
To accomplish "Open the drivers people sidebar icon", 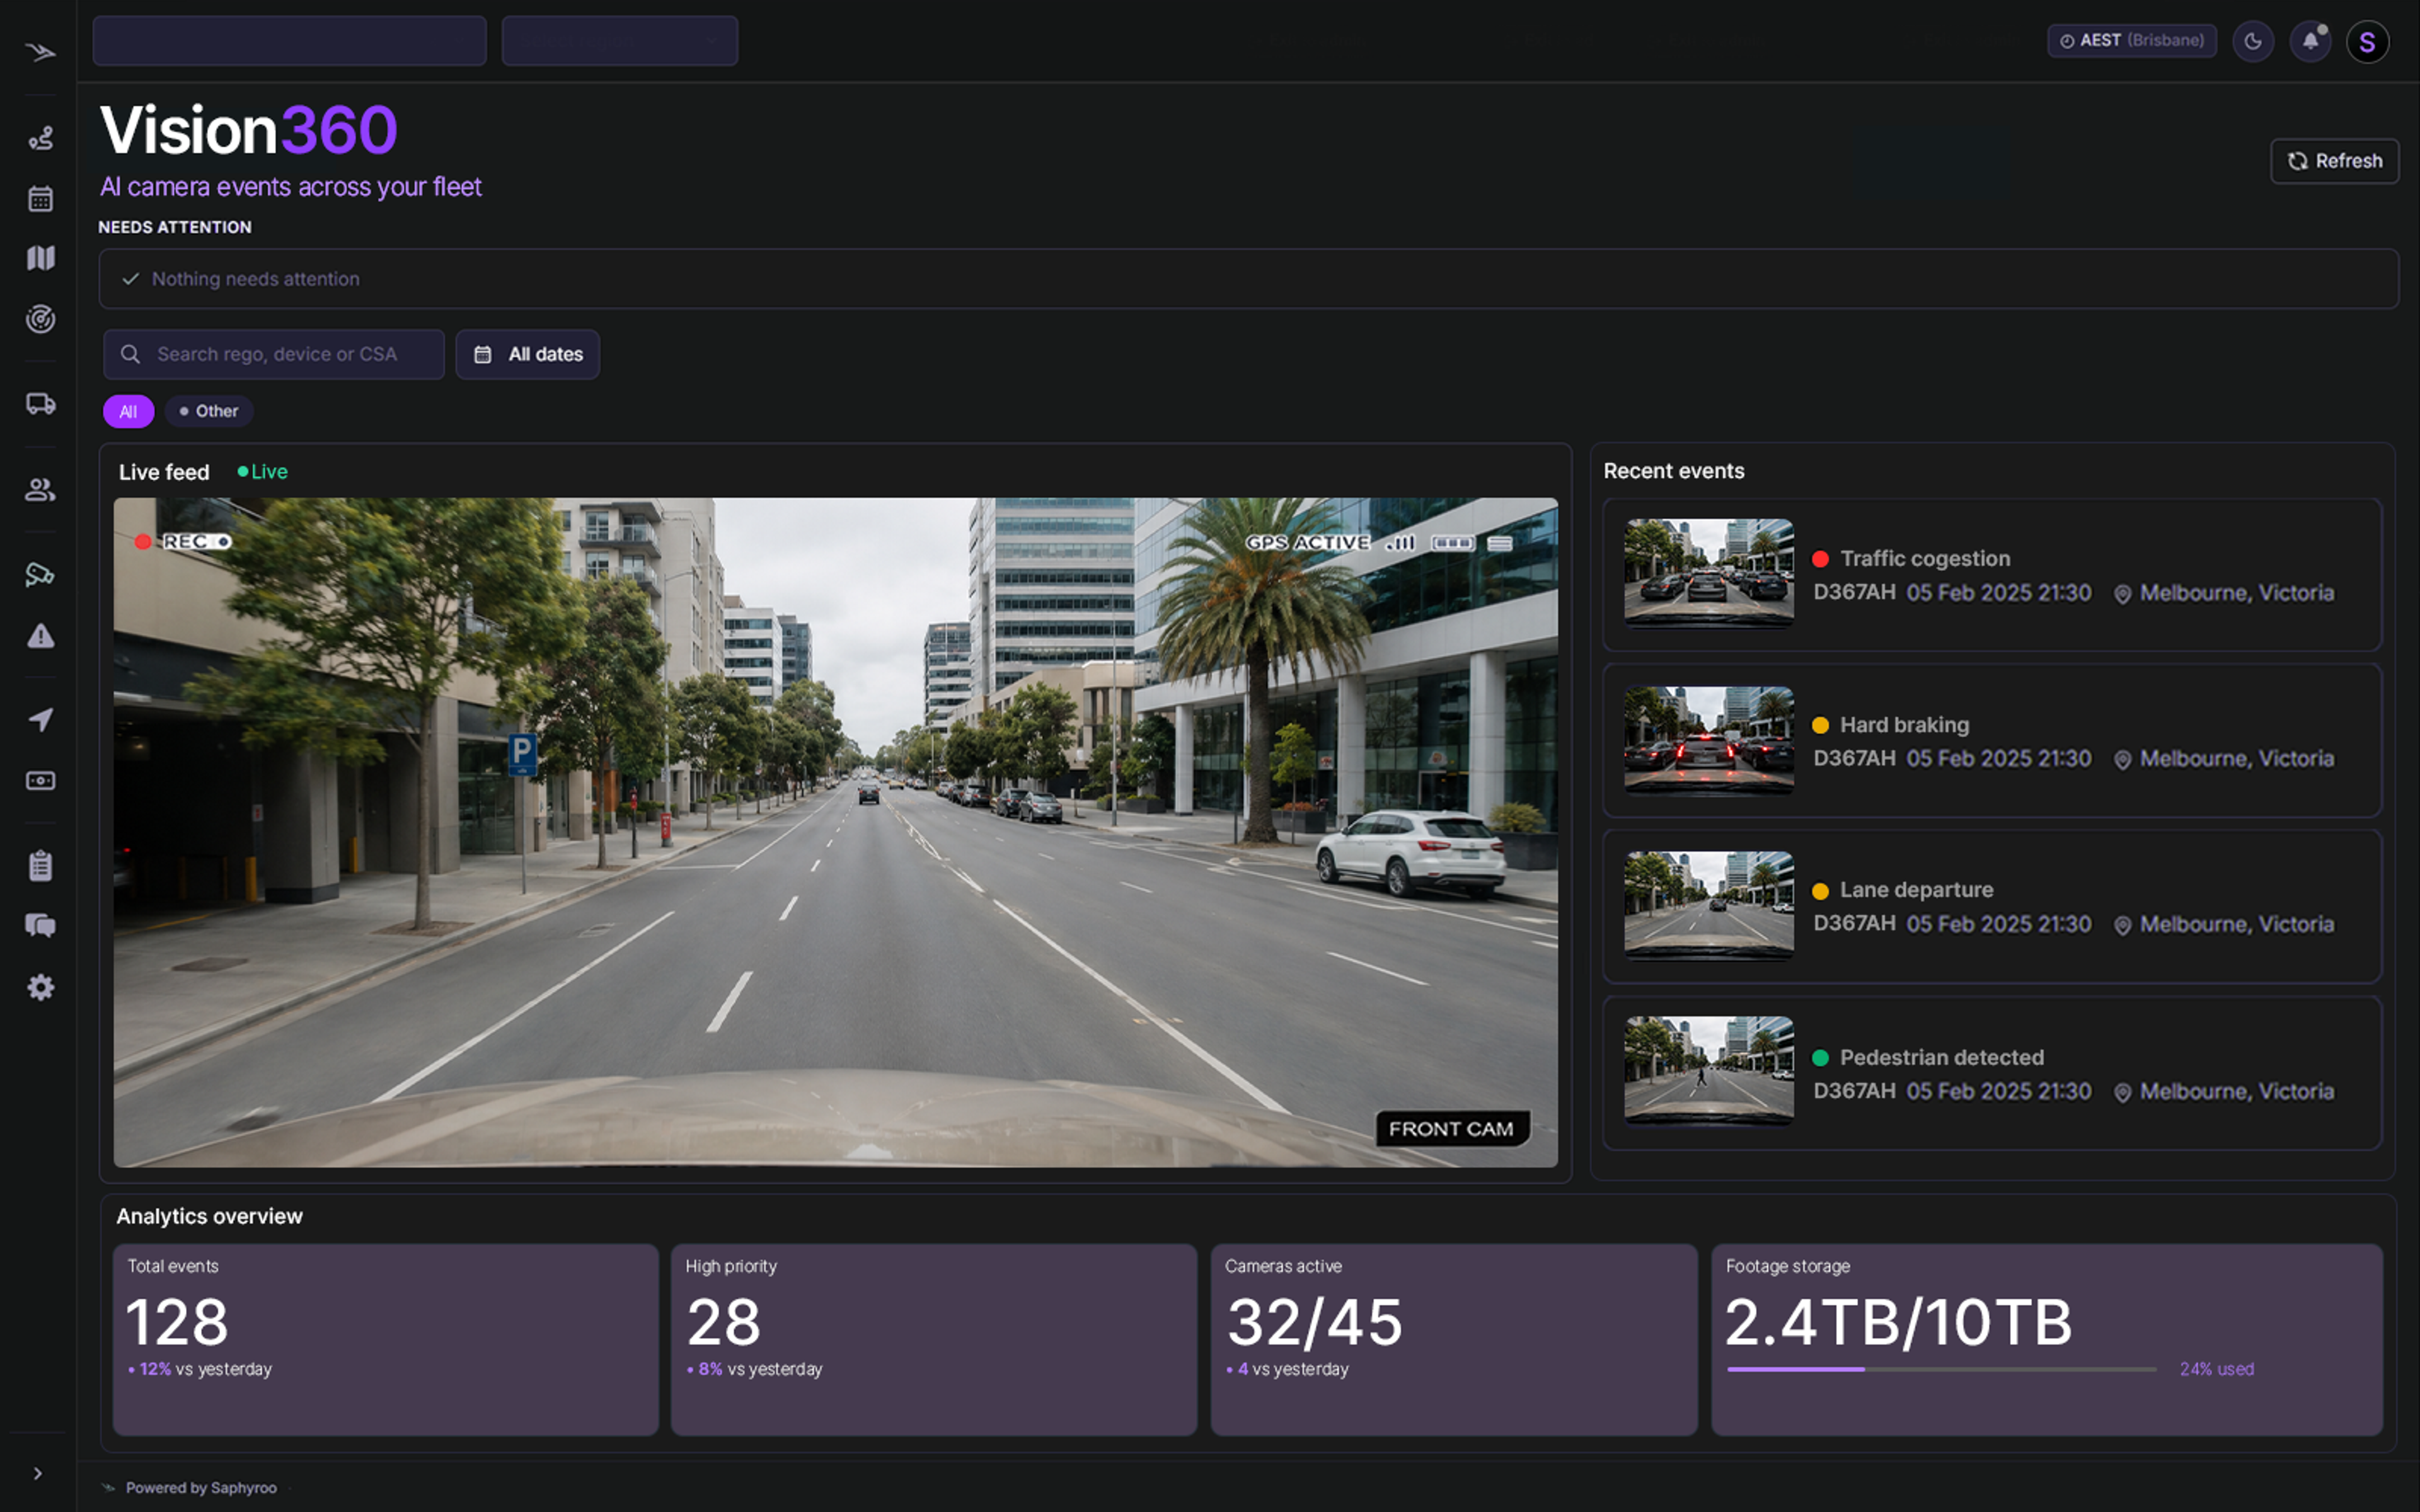I will click(x=40, y=490).
